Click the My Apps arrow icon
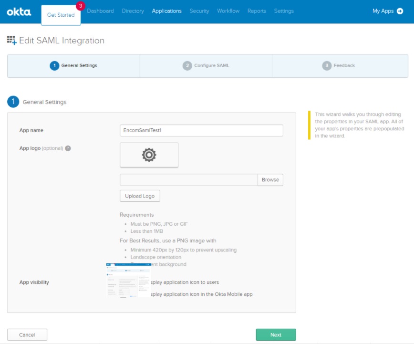The height and width of the screenshot is (344, 414). pyautogui.click(x=400, y=11)
